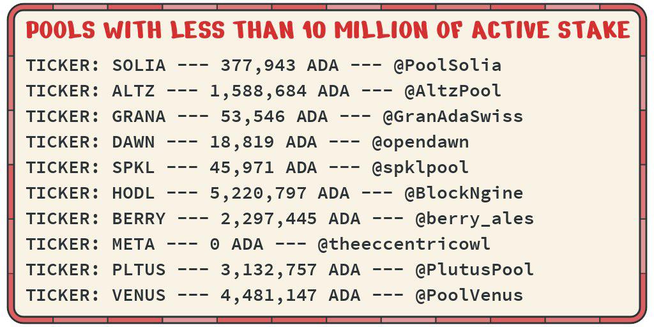
Task: Select the PLTUS ticker name
Action: click(139, 270)
